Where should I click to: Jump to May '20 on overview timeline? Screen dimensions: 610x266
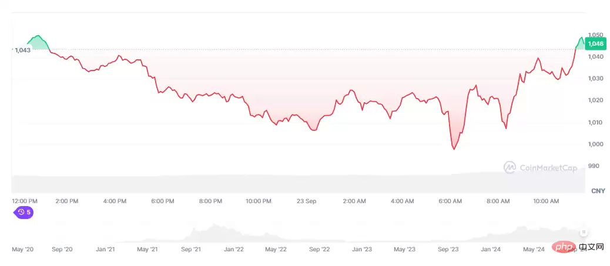22,250
